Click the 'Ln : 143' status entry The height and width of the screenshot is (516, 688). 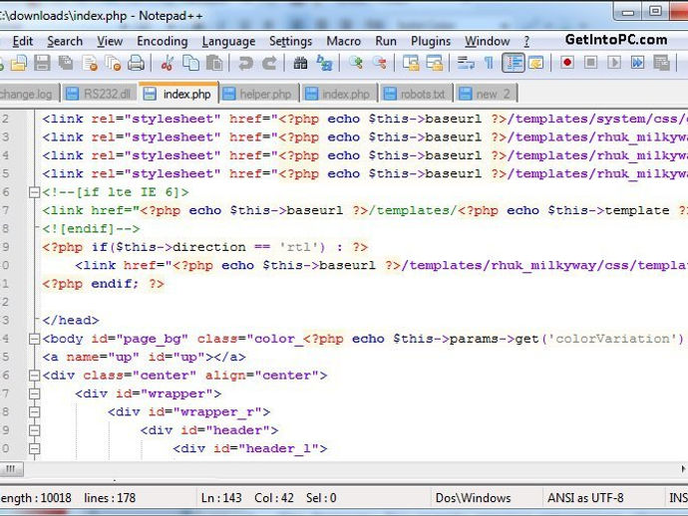pyautogui.click(x=221, y=498)
